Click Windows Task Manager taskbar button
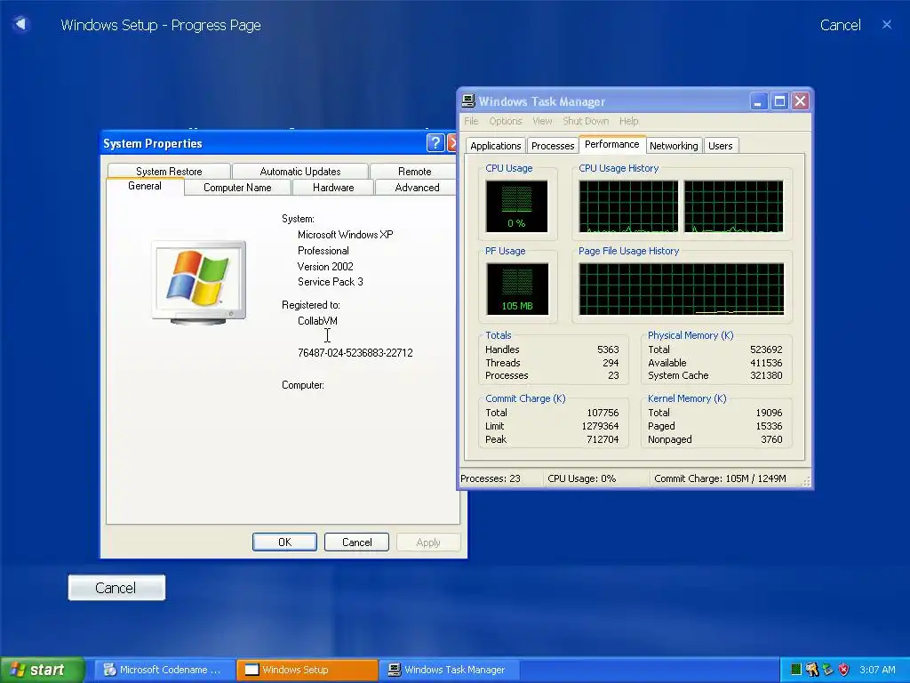The width and height of the screenshot is (910, 683). (449, 670)
